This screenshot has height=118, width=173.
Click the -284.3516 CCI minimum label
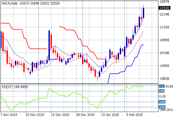(x=166, y=110)
